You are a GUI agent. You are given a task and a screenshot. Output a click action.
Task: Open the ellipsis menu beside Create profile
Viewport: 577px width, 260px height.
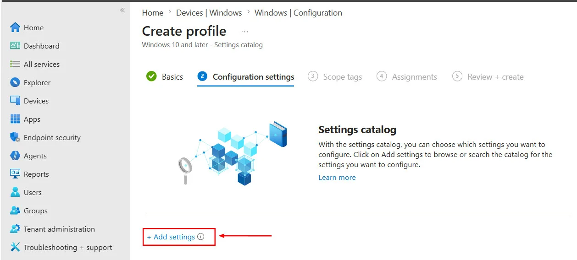point(244,32)
